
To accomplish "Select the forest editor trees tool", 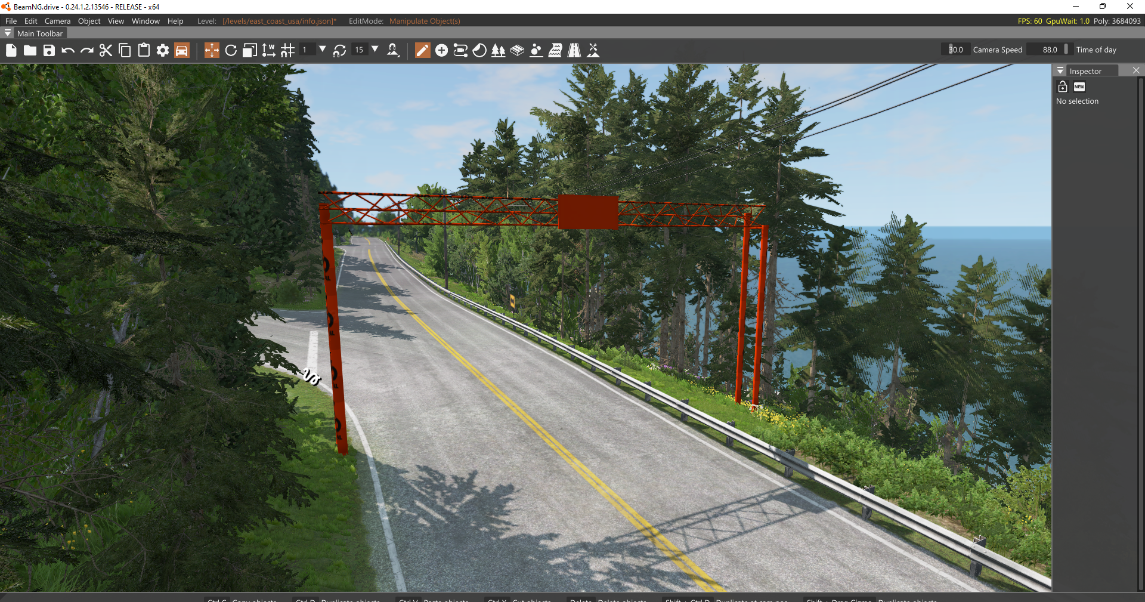I will click(499, 51).
